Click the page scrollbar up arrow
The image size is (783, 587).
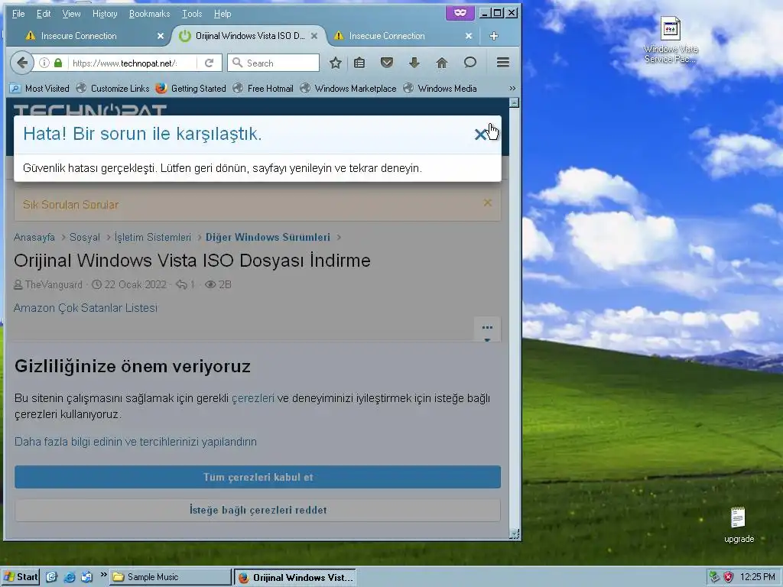click(514, 103)
